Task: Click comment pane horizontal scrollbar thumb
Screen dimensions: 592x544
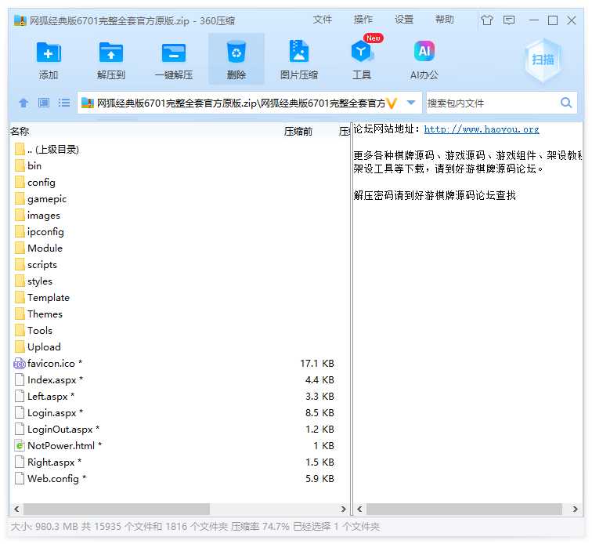Action: click(464, 509)
